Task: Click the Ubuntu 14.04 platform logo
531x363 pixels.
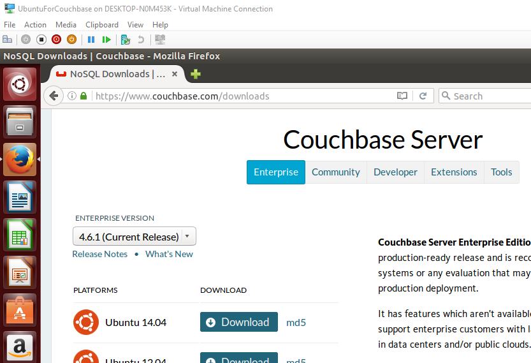Action: (86, 322)
